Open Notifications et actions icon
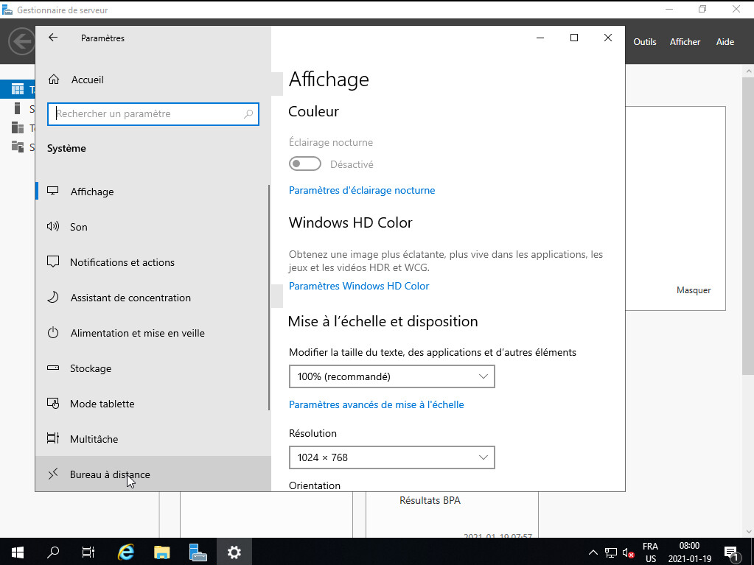This screenshot has width=754, height=565. [x=53, y=262]
